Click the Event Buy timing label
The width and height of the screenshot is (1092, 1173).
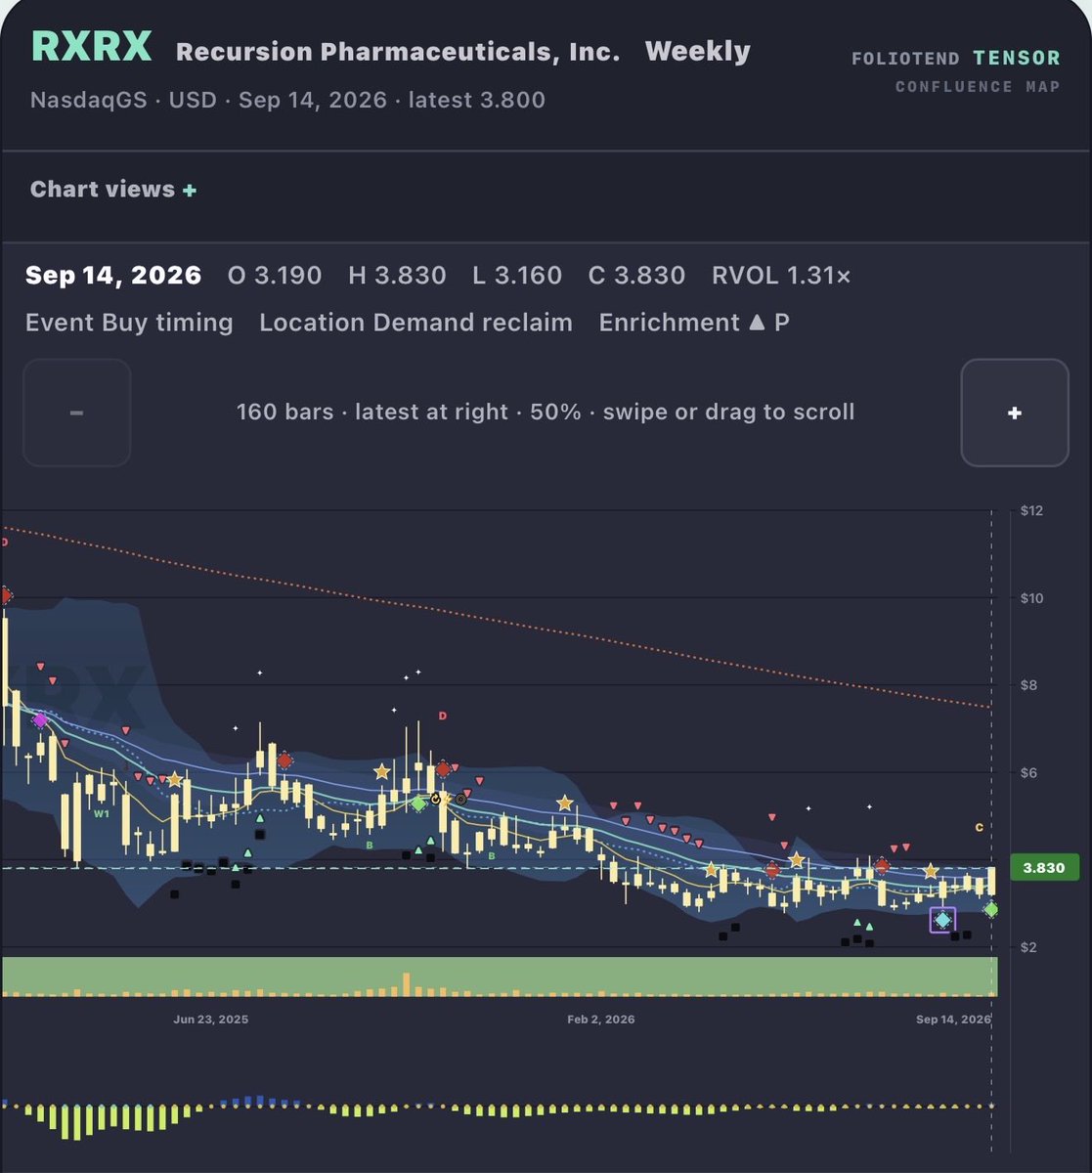[x=129, y=323]
